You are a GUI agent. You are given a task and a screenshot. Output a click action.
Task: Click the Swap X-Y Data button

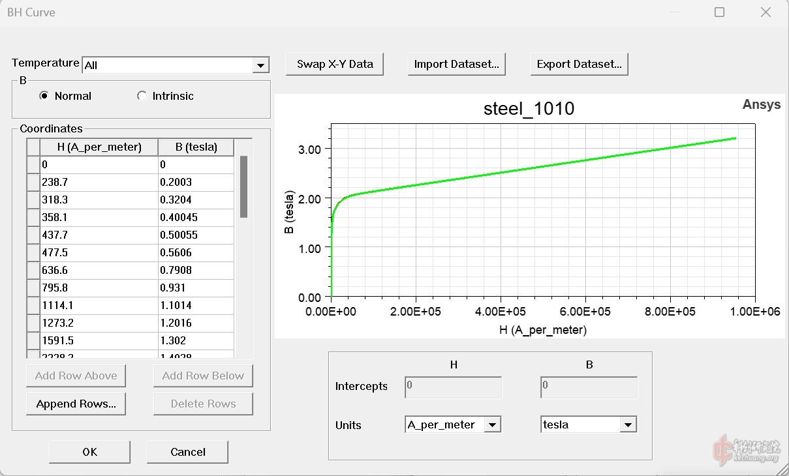(335, 64)
